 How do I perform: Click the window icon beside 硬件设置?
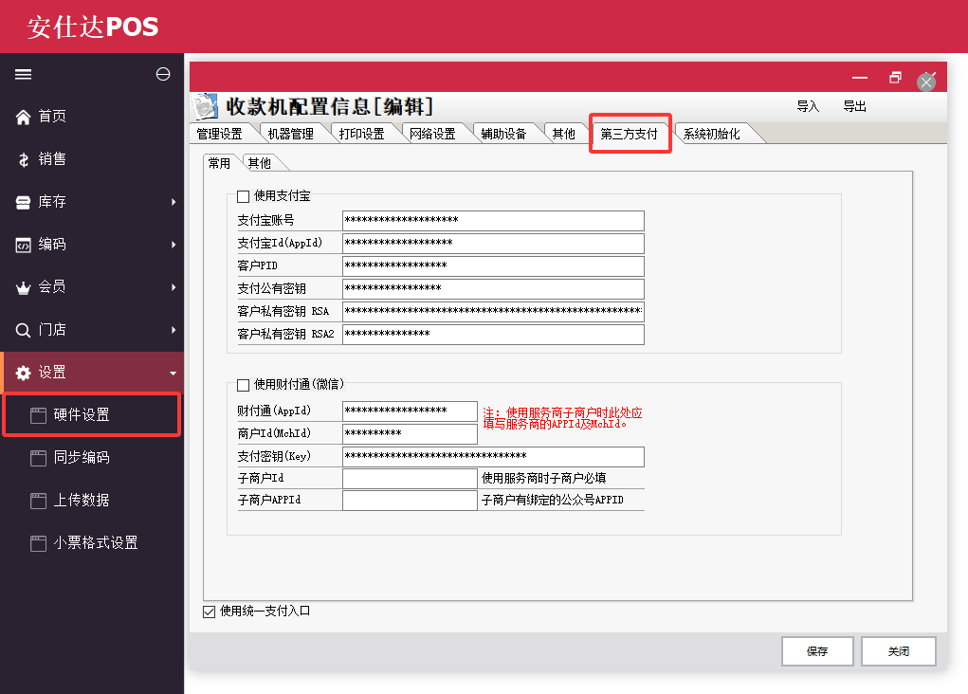(x=38, y=415)
